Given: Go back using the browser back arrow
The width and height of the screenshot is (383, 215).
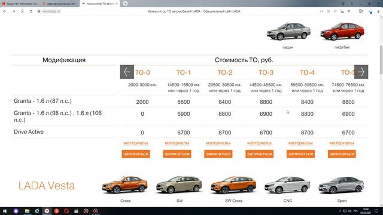Looking at the screenshot, I should click(5, 11).
